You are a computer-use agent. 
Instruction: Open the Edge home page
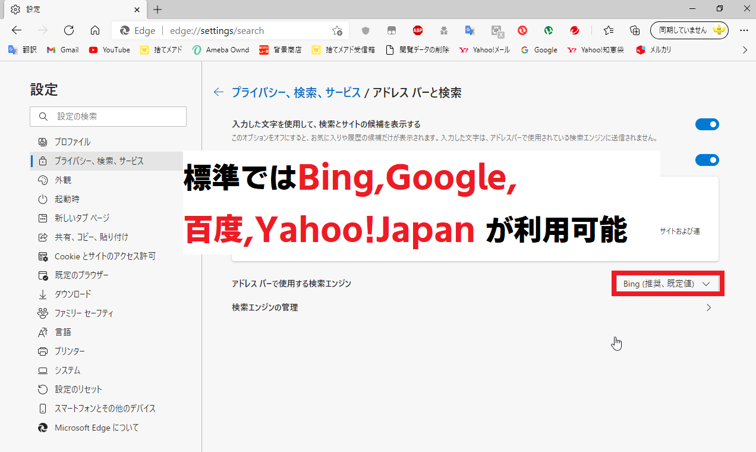pyautogui.click(x=95, y=30)
